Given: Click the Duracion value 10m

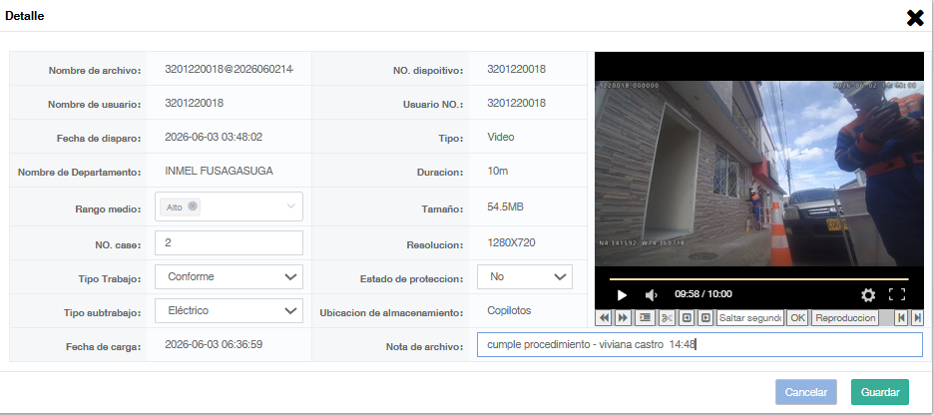Looking at the screenshot, I should tap(497, 171).
